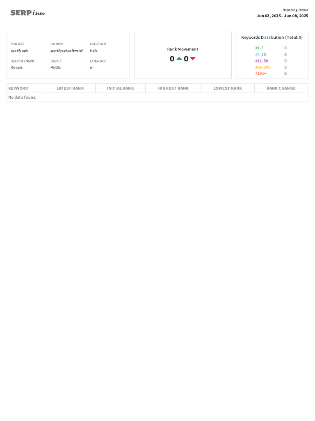Click the language value 'en'
The width and height of the screenshot is (315, 421).
pyautogui.click(x=91, y=67)
